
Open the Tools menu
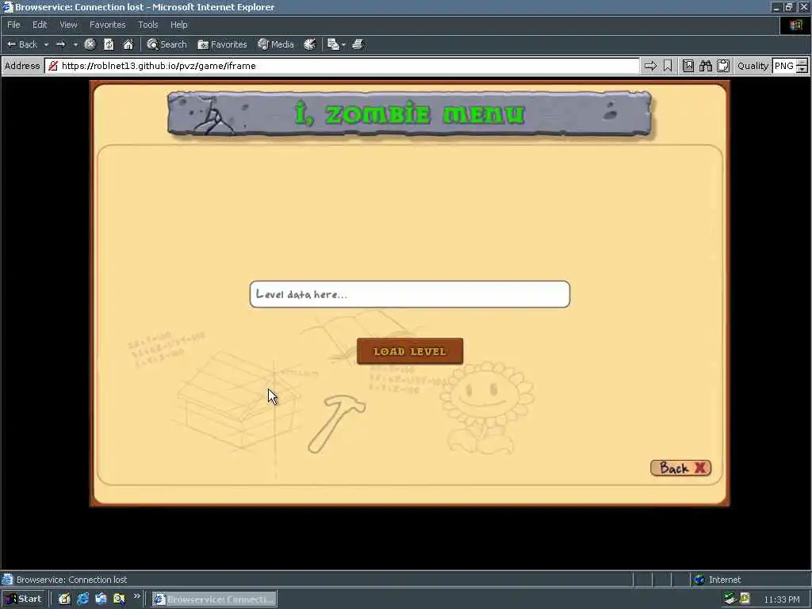pyautogui.click(x=148, y=25)
